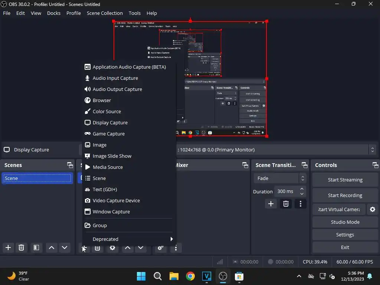Add a Window Capture source
Viewport: 380px width, 285px height.
[129, 212]
